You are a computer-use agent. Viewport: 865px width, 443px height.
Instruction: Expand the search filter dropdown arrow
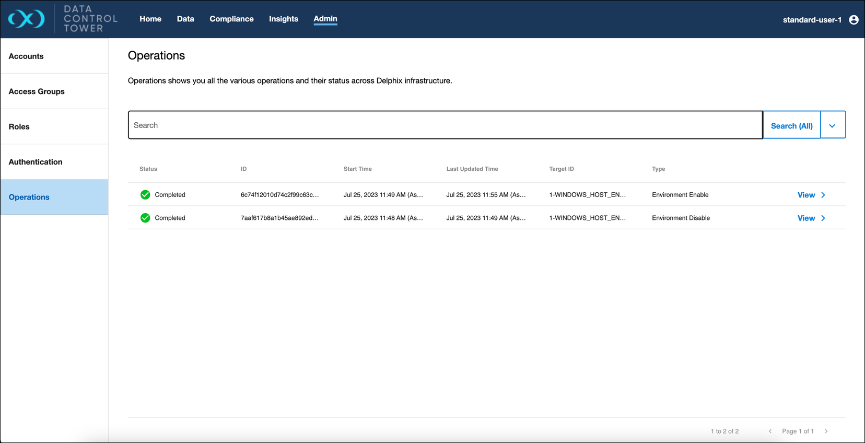coord(832,125)
